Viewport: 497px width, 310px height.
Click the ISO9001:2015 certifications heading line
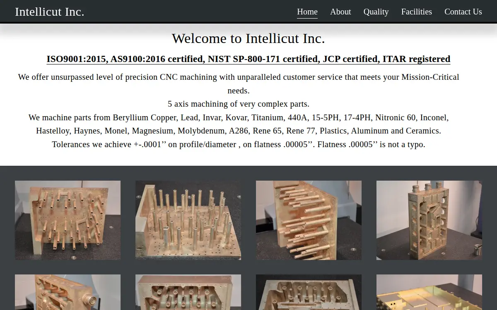248,59
